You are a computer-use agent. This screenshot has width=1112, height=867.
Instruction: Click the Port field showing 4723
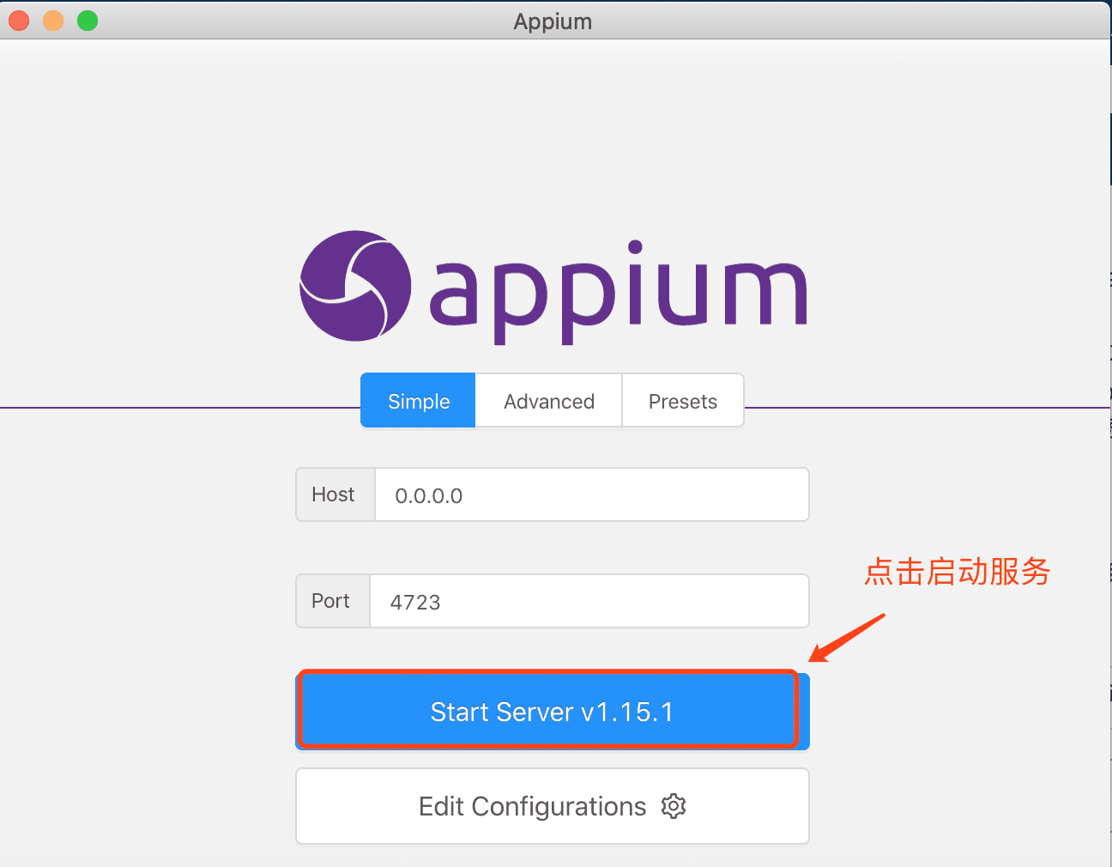tap(589, 601)
